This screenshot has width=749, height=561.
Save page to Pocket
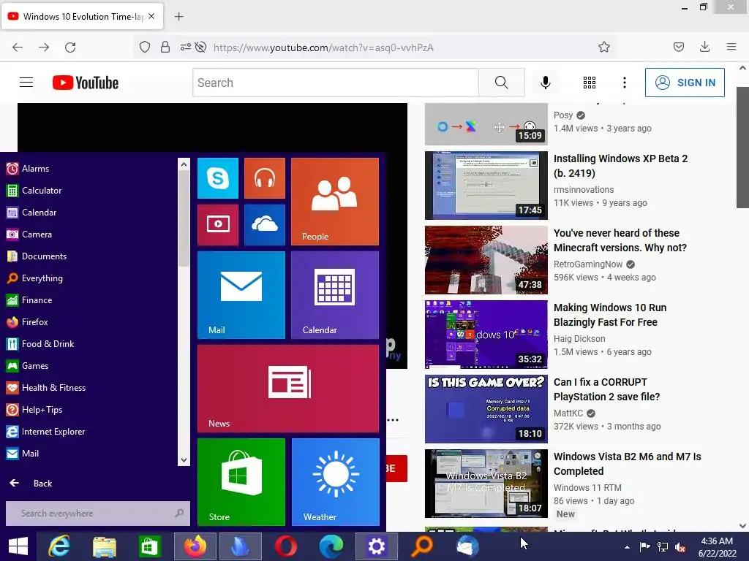click(x=678, y=47)
